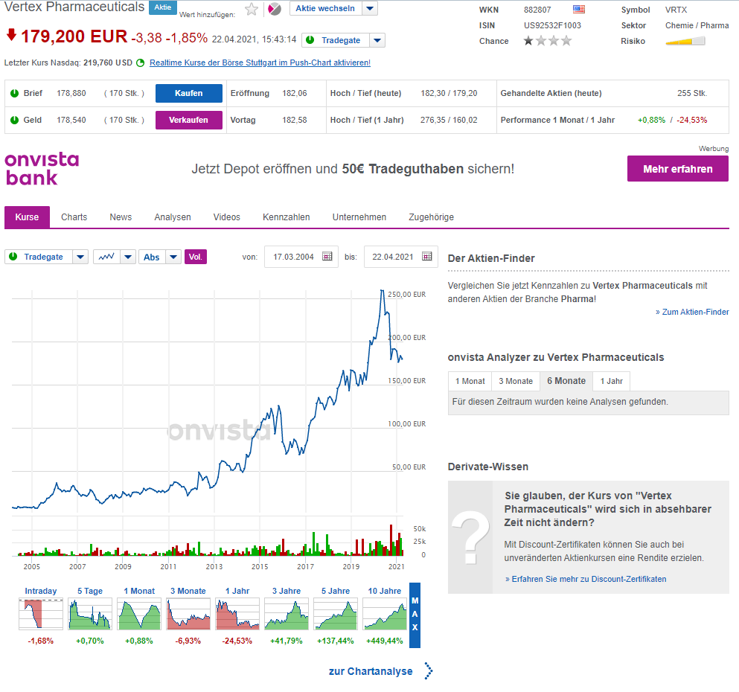Select the '1 Monat' analyzer tab
Viewport: 739px width, 692px height.
point(470,381)
